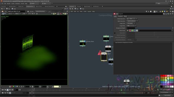Toggle the green channel in Plane Scope
This screenshot has height=97, width=174.
132,30
